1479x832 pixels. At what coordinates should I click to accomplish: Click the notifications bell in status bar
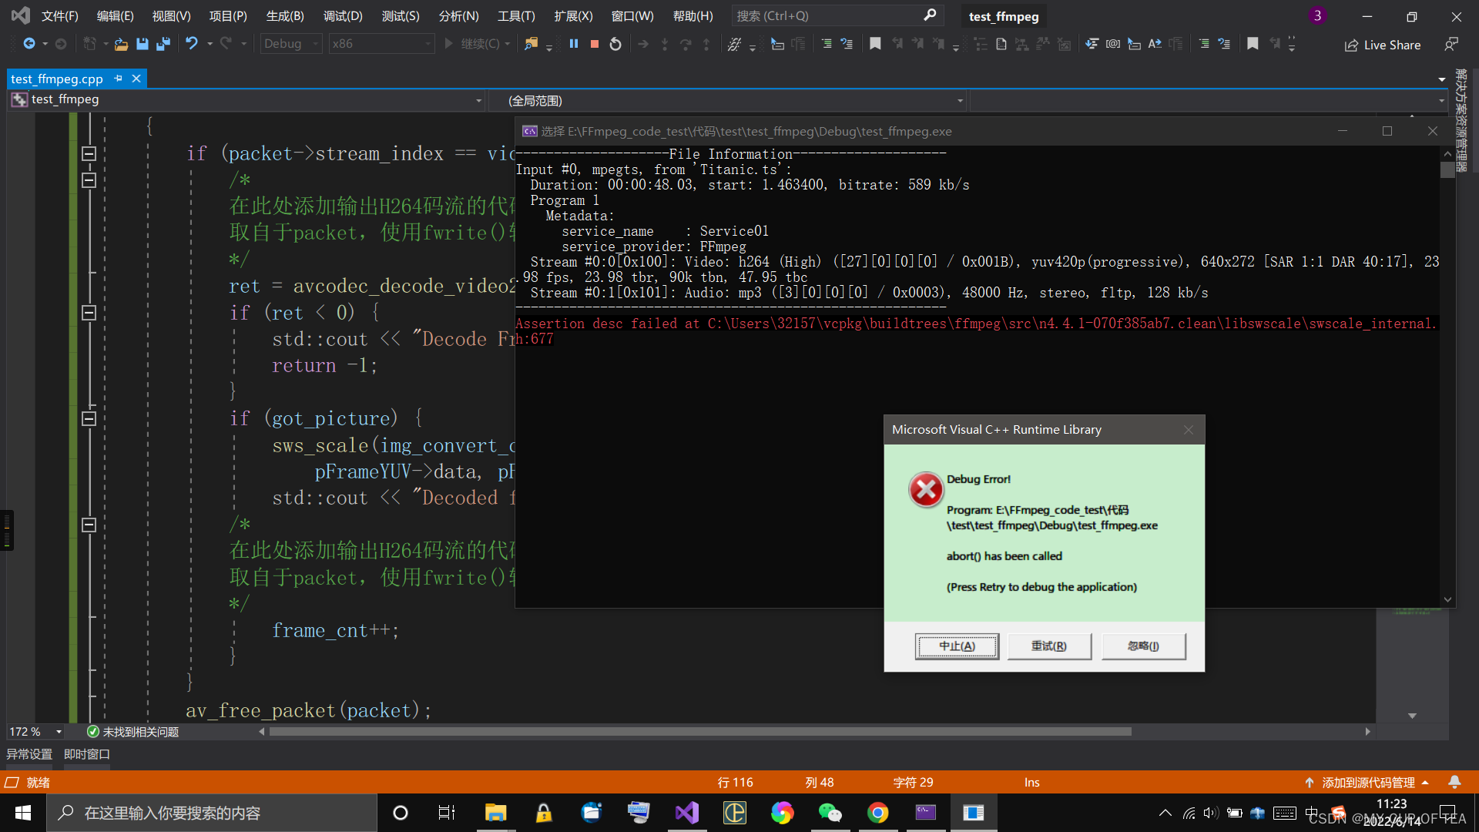click(x=1454, y=782)
